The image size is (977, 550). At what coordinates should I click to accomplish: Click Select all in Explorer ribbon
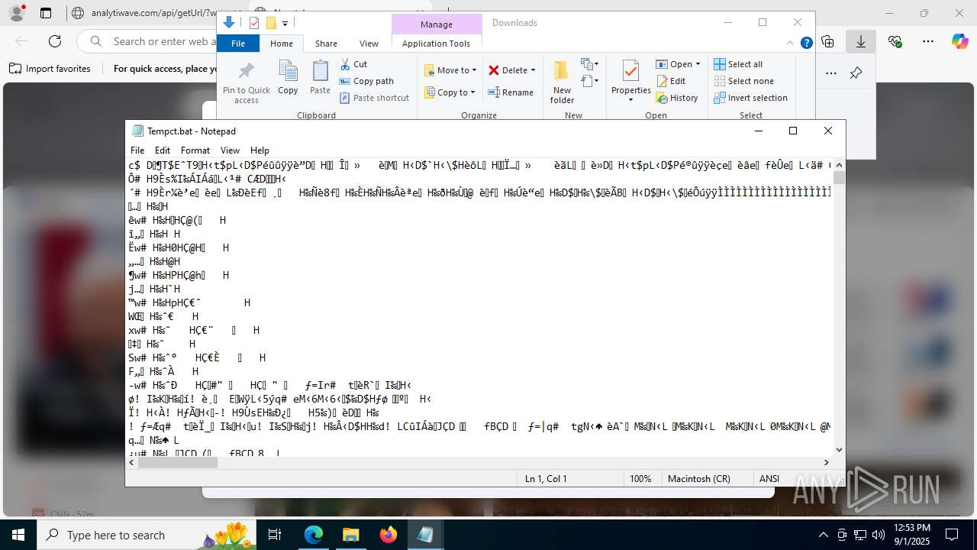click(x=738, y=64)
